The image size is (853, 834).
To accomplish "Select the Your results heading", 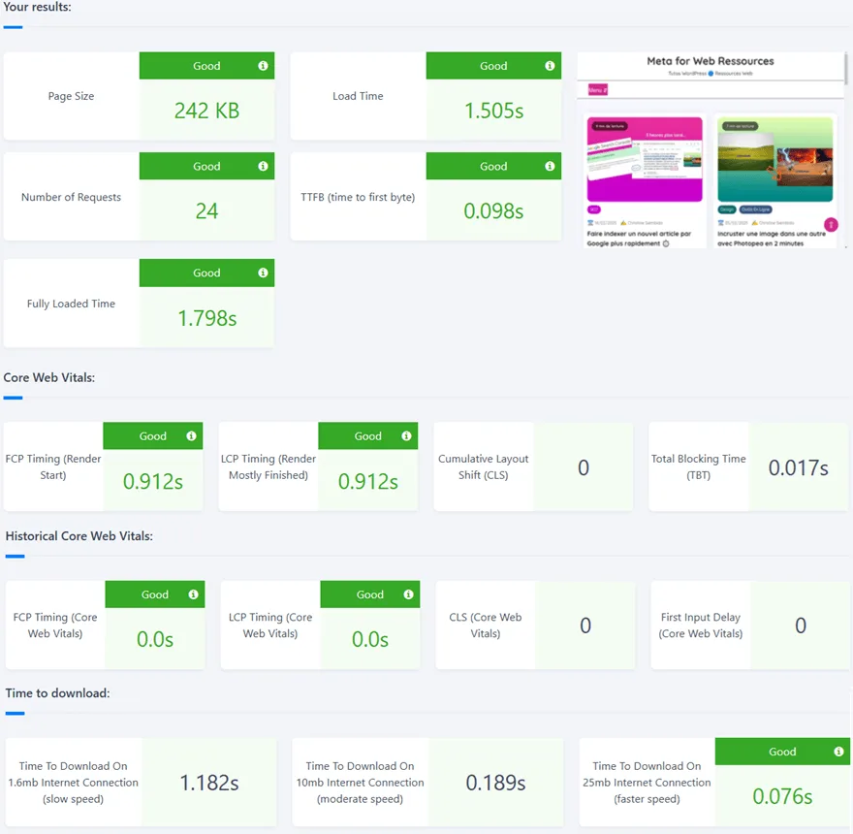I will click(x=39, y=8).
